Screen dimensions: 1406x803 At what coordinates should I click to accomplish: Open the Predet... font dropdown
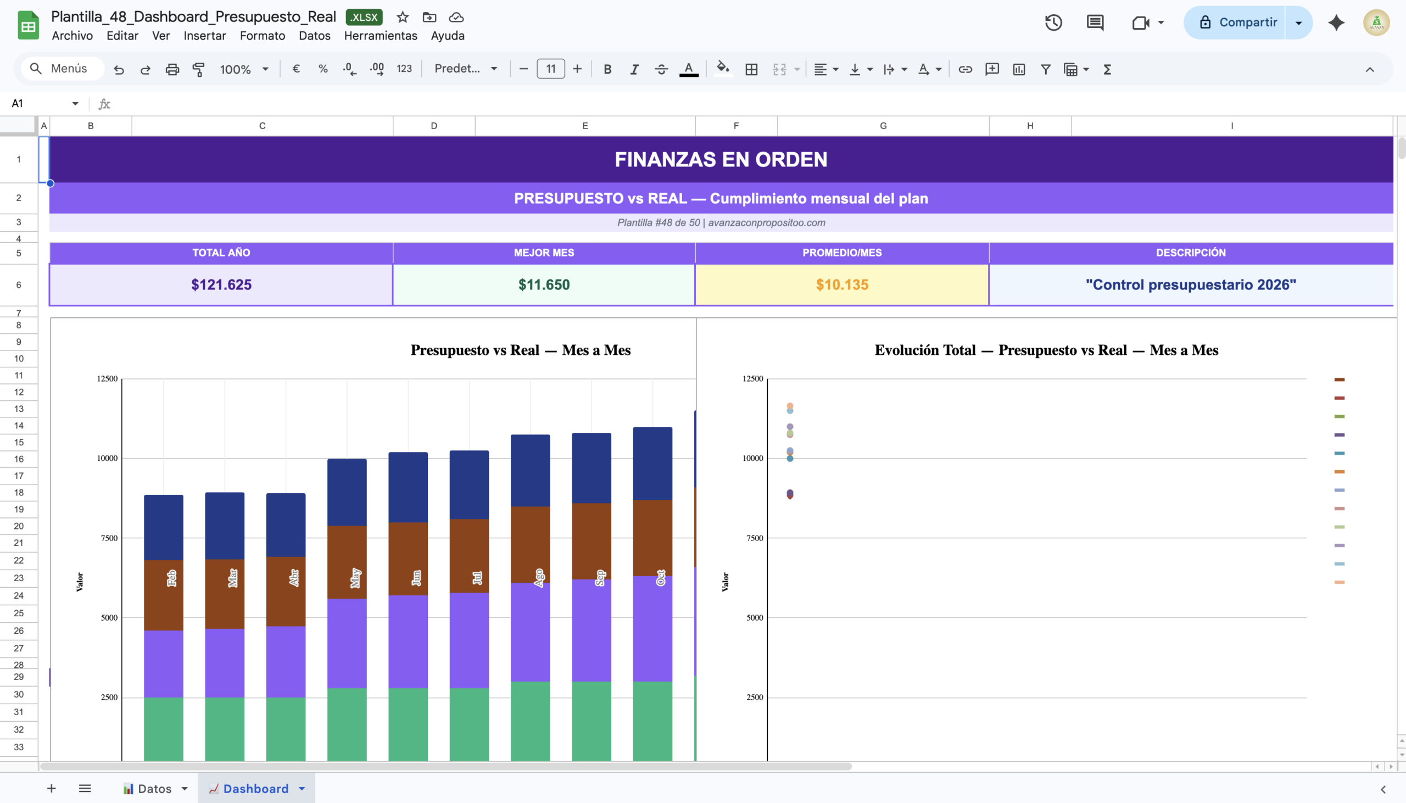click(465, 69)
